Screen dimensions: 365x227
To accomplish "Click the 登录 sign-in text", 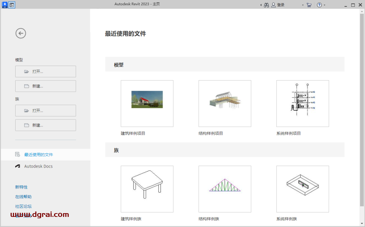I will click(x=281, y=5).
